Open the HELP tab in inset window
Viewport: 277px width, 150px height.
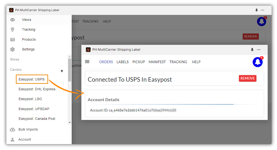click(x=196, y=62)
